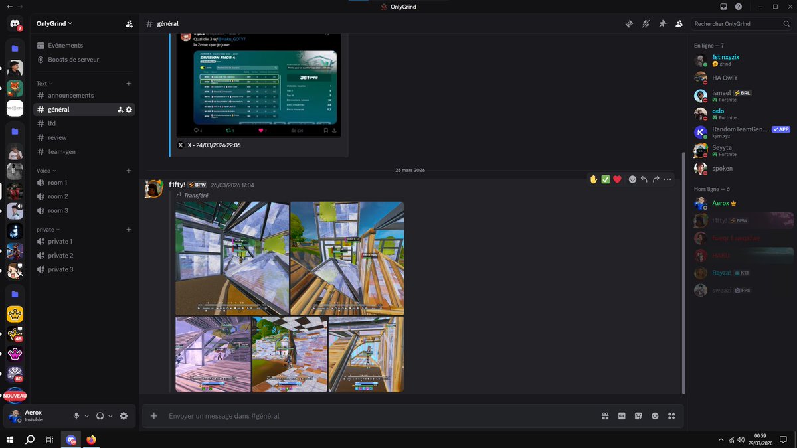This screenshot has height=448, width=797.
Task: Open the emoji picker in message bar
Action: click(x=655, y=416)
